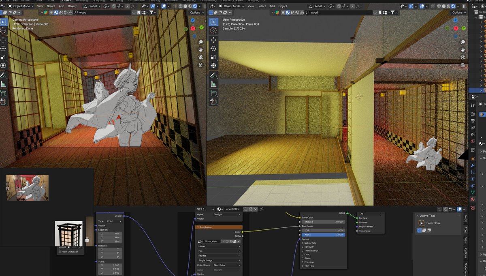Click zoom magnifier gizmo in left viewport
The width and height of the screenshot is (486, 276).
tap(200, 42)
